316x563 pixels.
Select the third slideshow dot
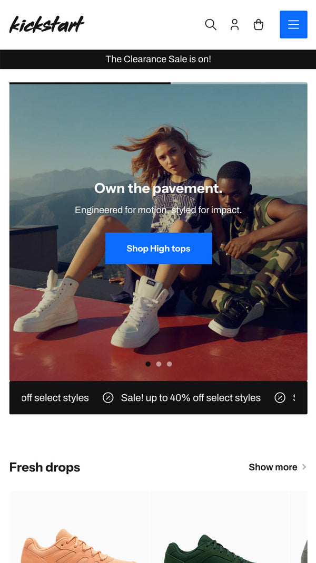coord(170,364)
